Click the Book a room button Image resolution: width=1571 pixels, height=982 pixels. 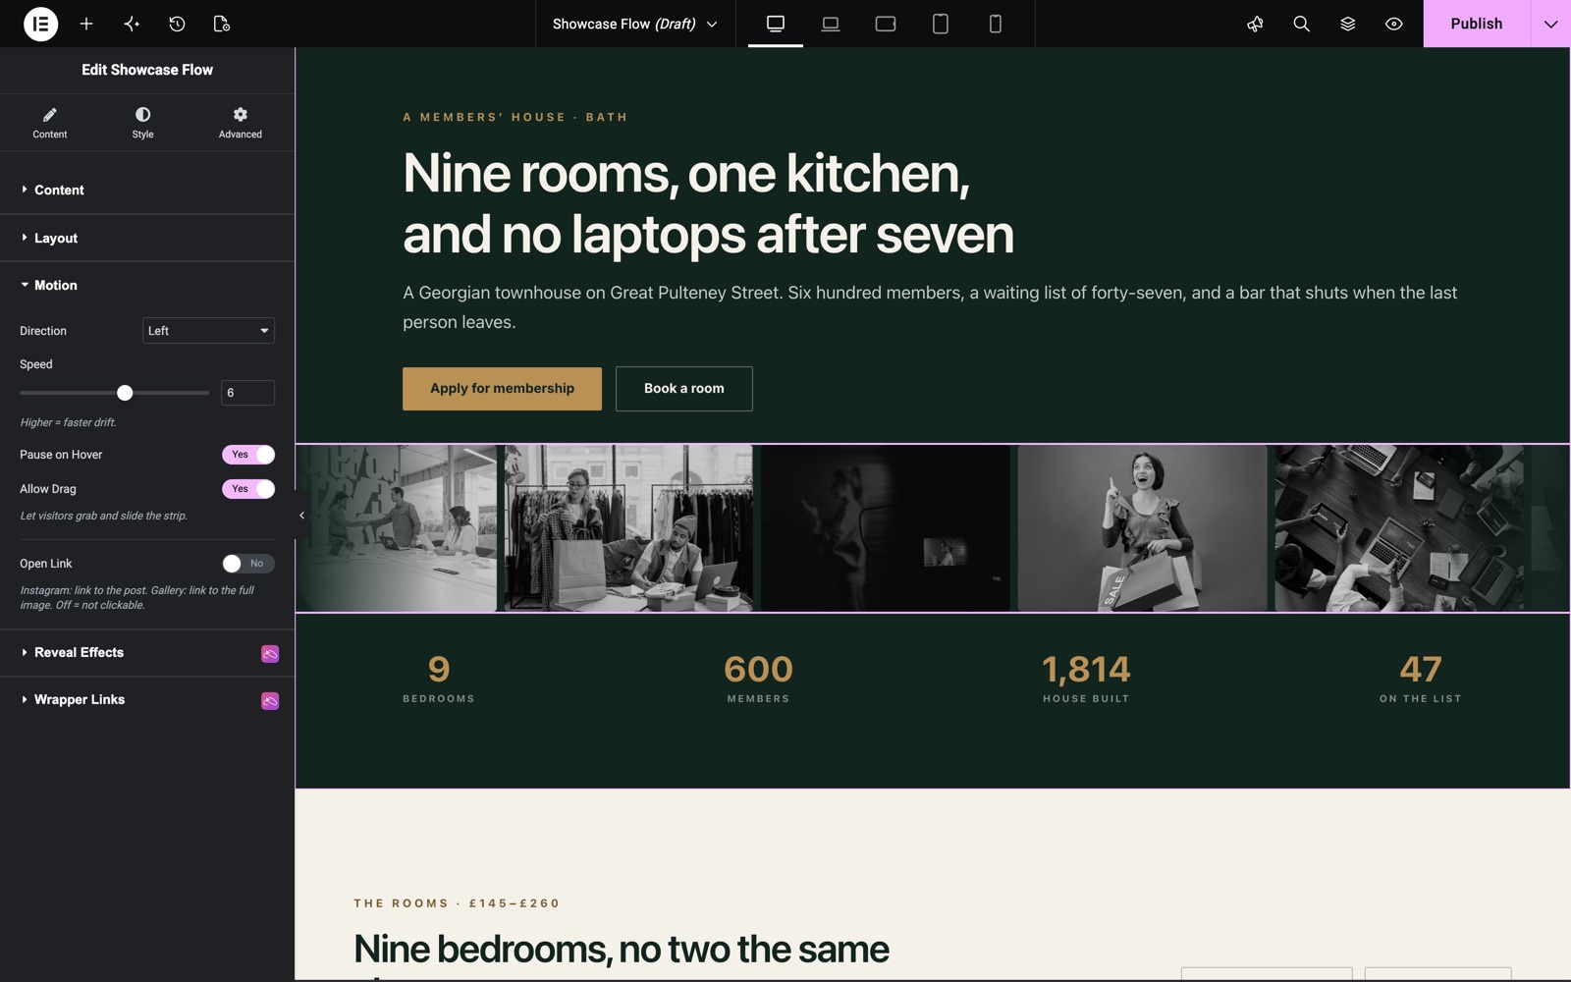[x=684, y=389]
